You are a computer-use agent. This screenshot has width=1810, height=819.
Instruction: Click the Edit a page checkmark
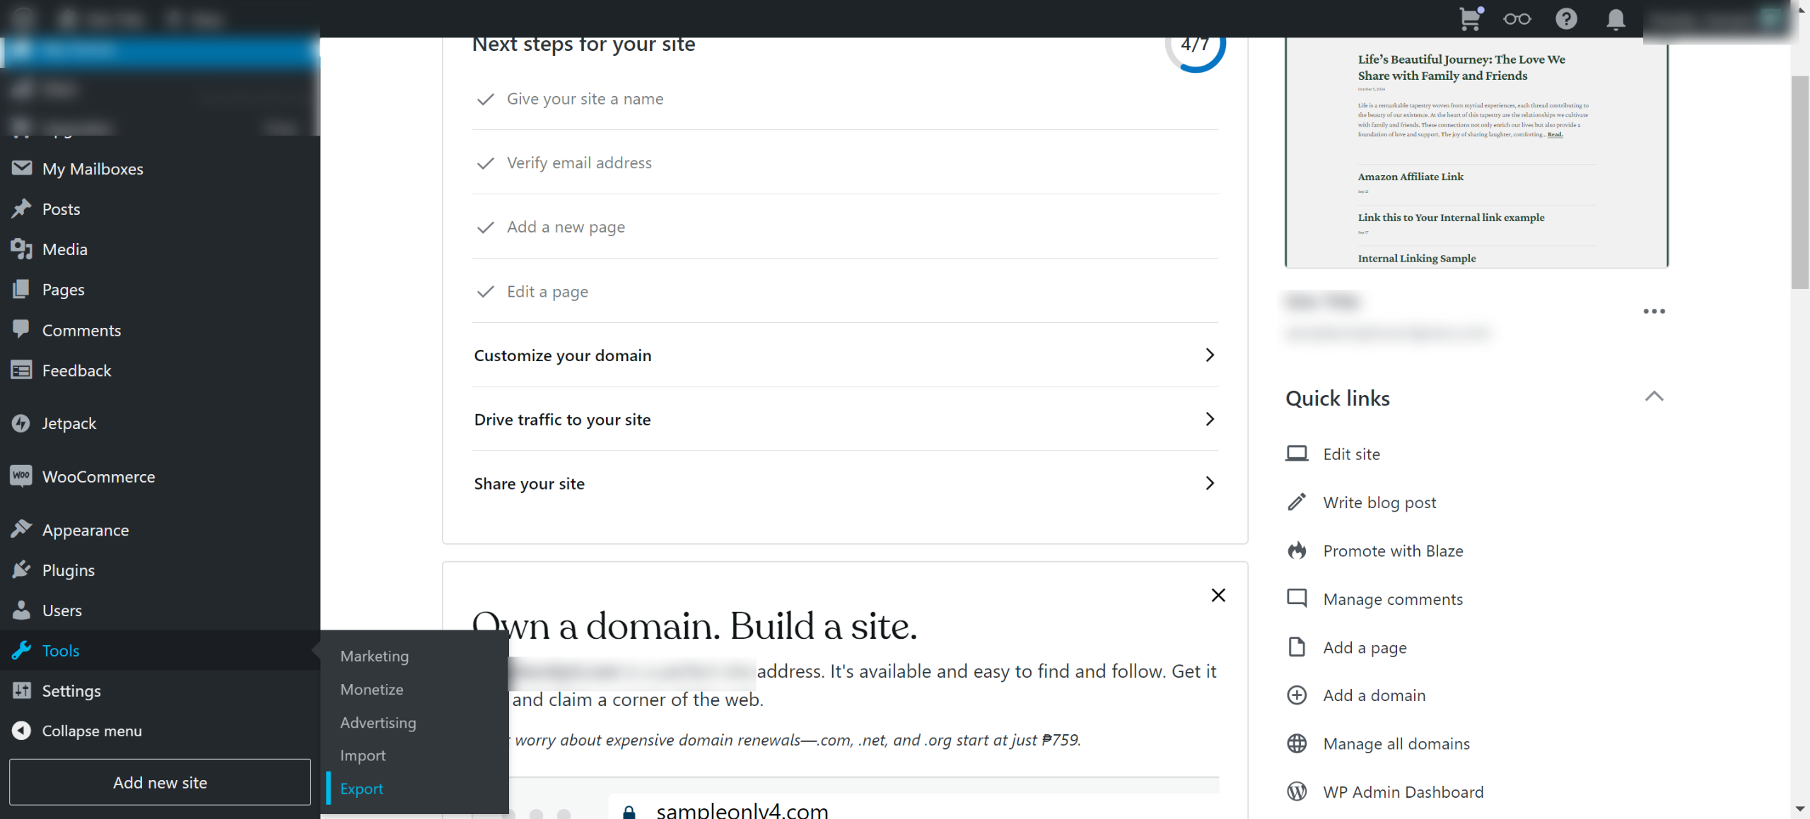pos(485,292)
